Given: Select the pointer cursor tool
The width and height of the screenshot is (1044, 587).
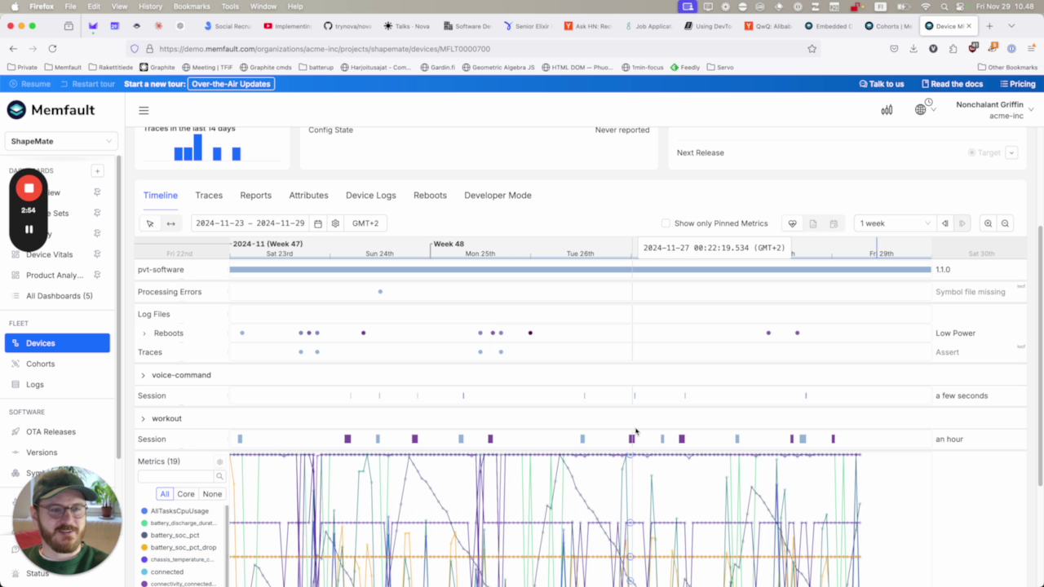Looking at the screenshot, I should 150,223.
